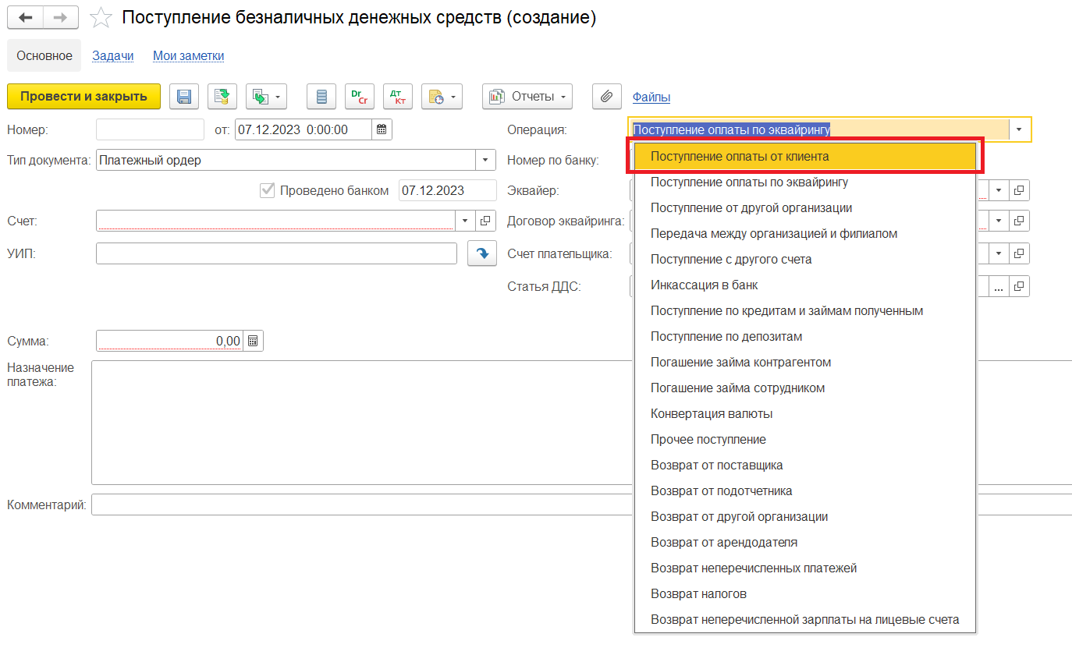The height and width of the screenshot is (655, 1072).
Task: Click the blue arrow beside УИП field
Action: (x=482, y=253)
